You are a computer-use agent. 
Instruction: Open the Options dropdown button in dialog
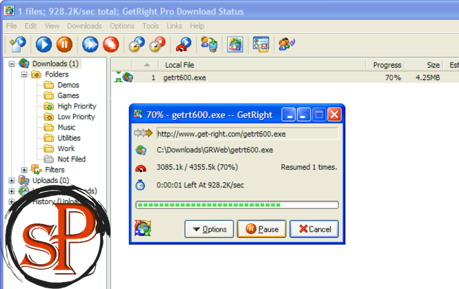[x=209, y=229]
